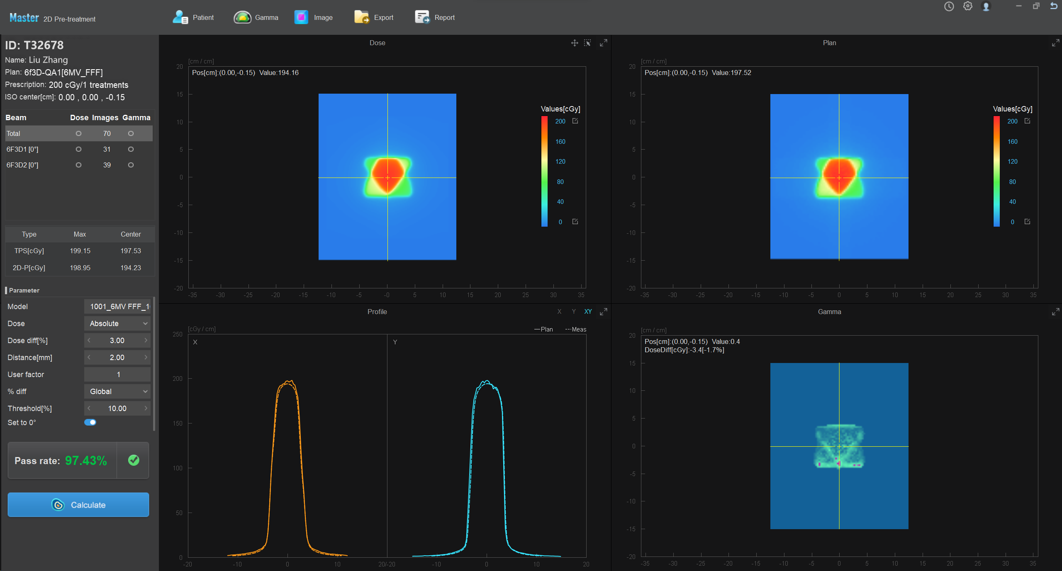
Task: Click the User factor input field
Action: 117,375
